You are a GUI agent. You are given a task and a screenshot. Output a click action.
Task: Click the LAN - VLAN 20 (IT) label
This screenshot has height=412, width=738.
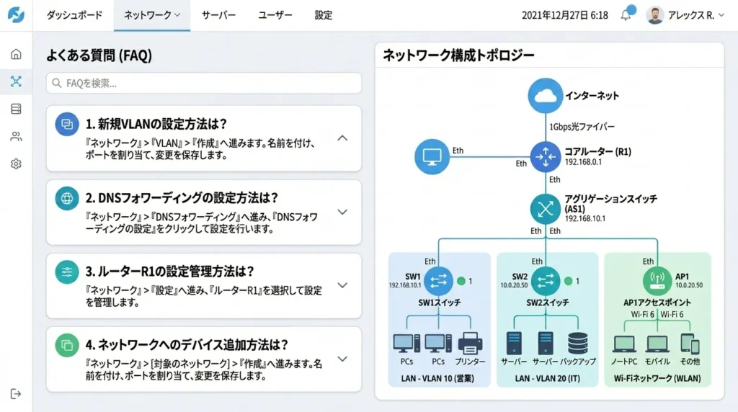(548, 378)
